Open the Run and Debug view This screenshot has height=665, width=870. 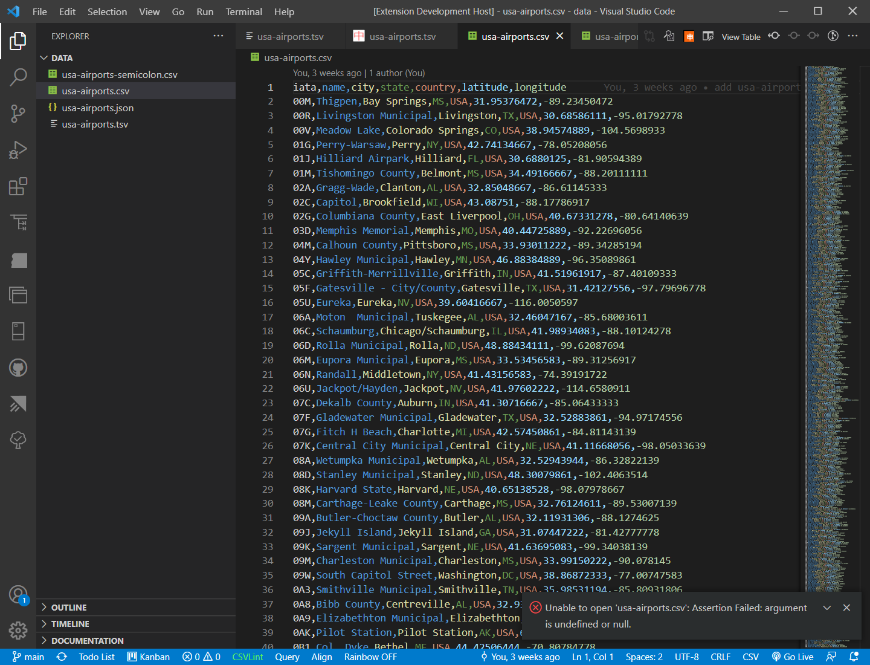(18, 150)
